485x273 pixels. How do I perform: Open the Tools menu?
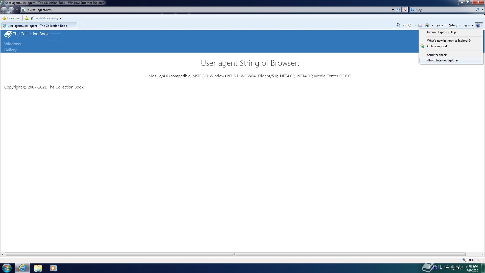coord(468,25)
